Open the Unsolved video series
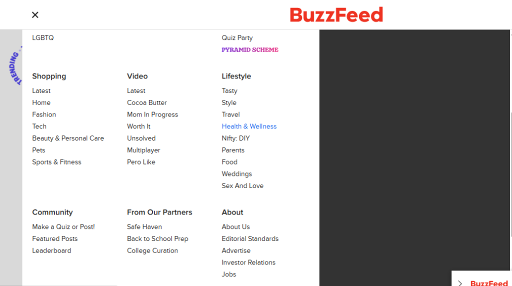This screenshot has height=286, width=512. coord(141,138)
